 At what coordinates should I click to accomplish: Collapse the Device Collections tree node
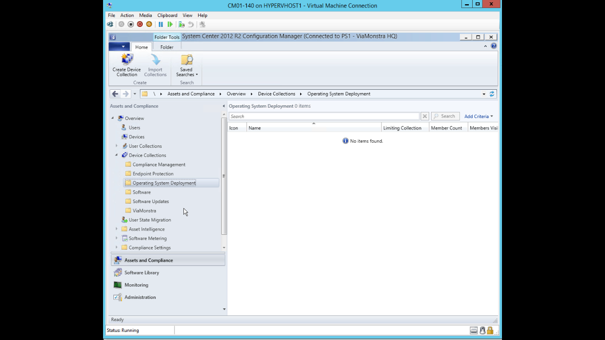(x=117, y=155)
